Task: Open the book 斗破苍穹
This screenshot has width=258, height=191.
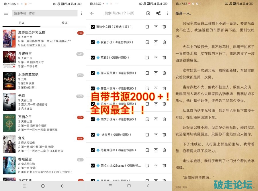Action: pos(43,60)
